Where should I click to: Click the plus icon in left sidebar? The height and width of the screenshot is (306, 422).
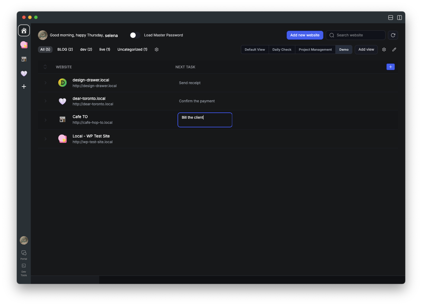point(24,86)
